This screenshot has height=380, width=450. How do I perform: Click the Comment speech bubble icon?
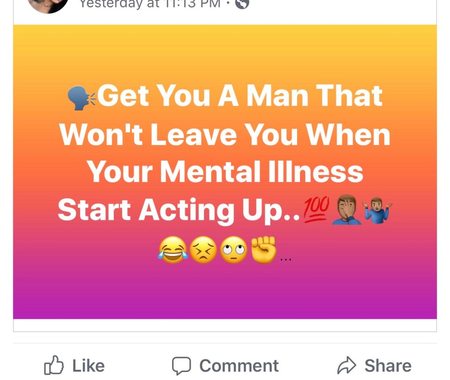(181, 365)
